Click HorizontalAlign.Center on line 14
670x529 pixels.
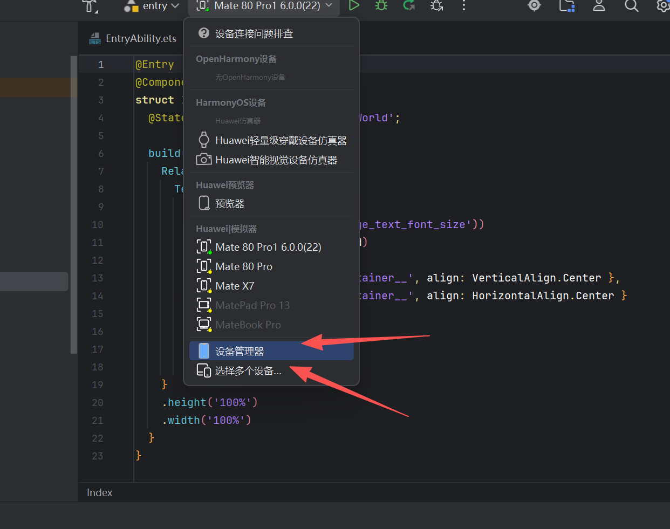pos(543,296)
